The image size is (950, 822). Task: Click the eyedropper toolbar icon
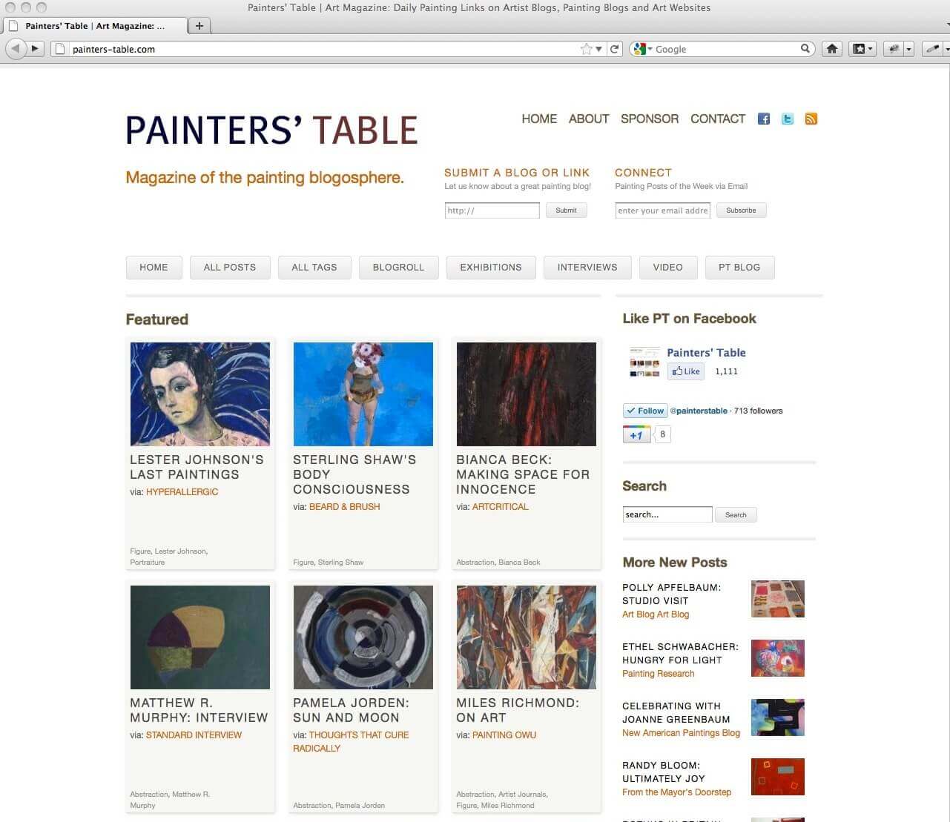tap(934, 49)
